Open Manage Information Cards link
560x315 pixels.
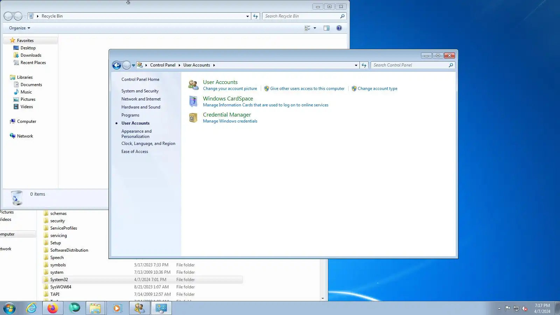[266, 105]
